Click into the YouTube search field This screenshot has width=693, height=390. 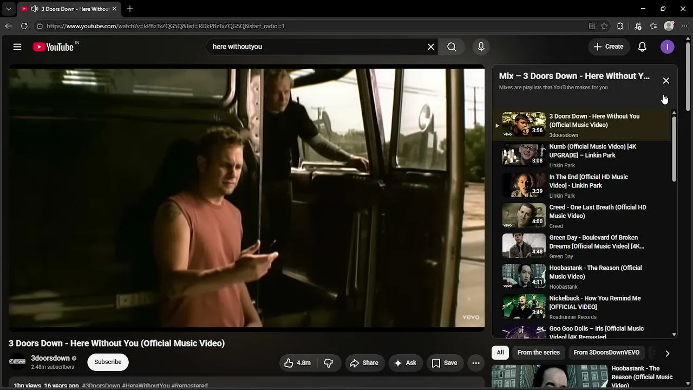(x=317, y=47)
